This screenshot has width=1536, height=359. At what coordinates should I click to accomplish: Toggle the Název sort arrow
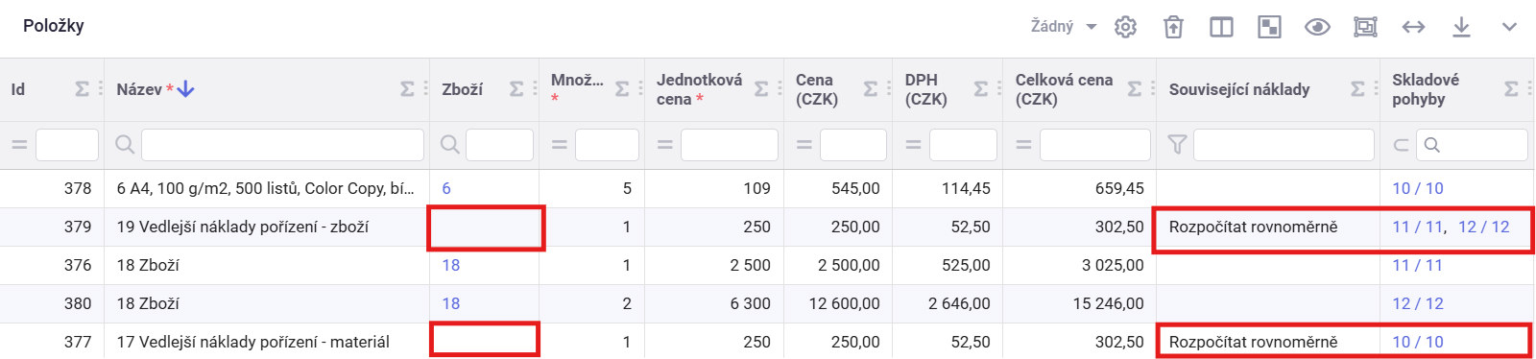point(186,89)
